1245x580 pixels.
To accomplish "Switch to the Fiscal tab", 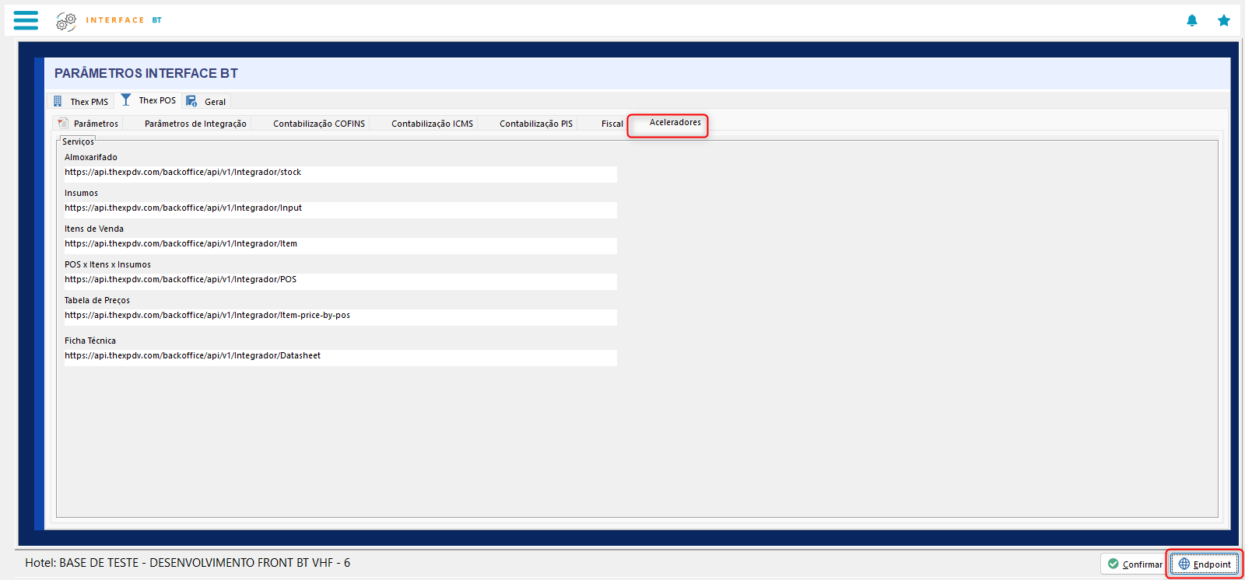I will click(612, 124).
